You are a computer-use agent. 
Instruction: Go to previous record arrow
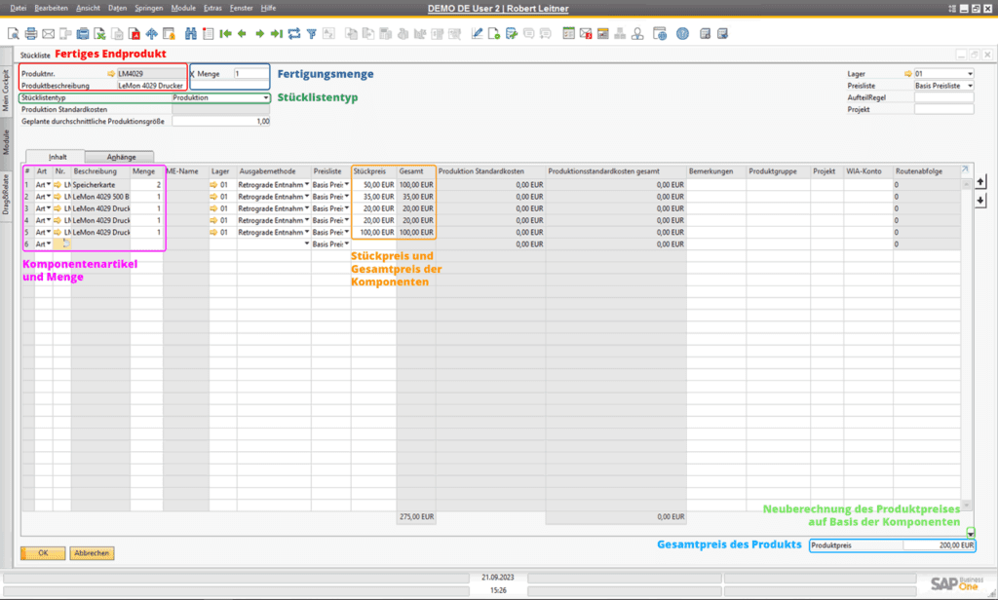(x=242, y=34)
